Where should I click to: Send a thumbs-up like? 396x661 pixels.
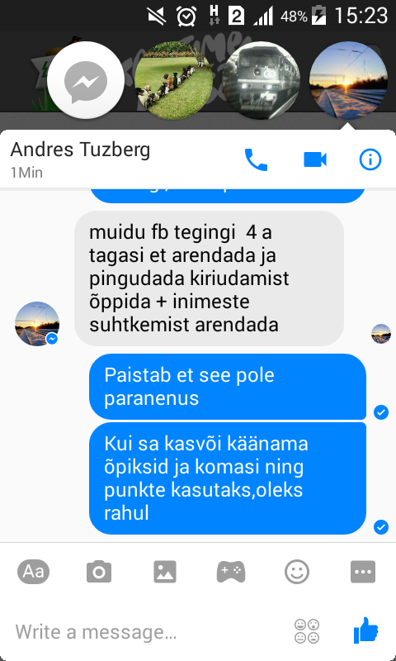pyautogui.click(x=365, y=631)
